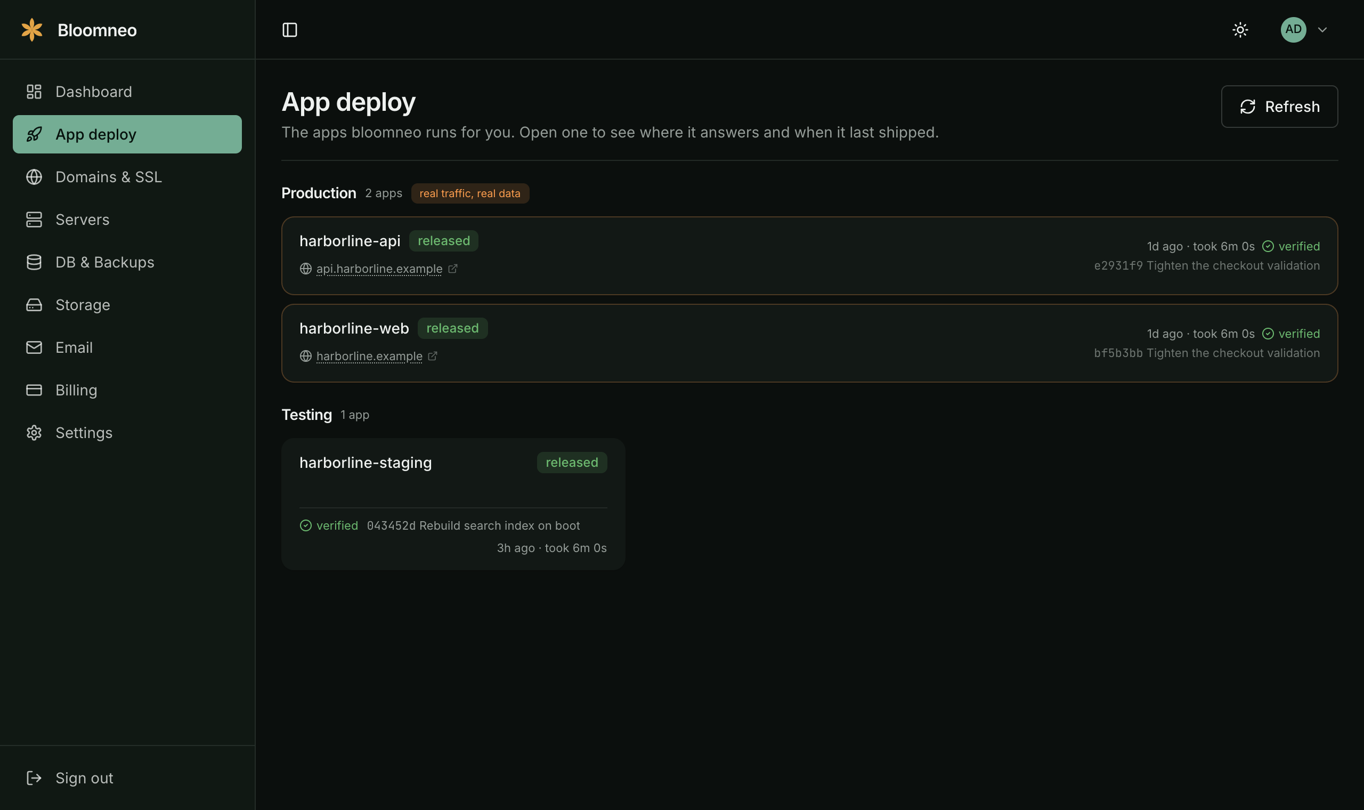Click external link icon next to api.harborline.example
This screenshot has width=1364, height=810.
click(x=453, y=269)
